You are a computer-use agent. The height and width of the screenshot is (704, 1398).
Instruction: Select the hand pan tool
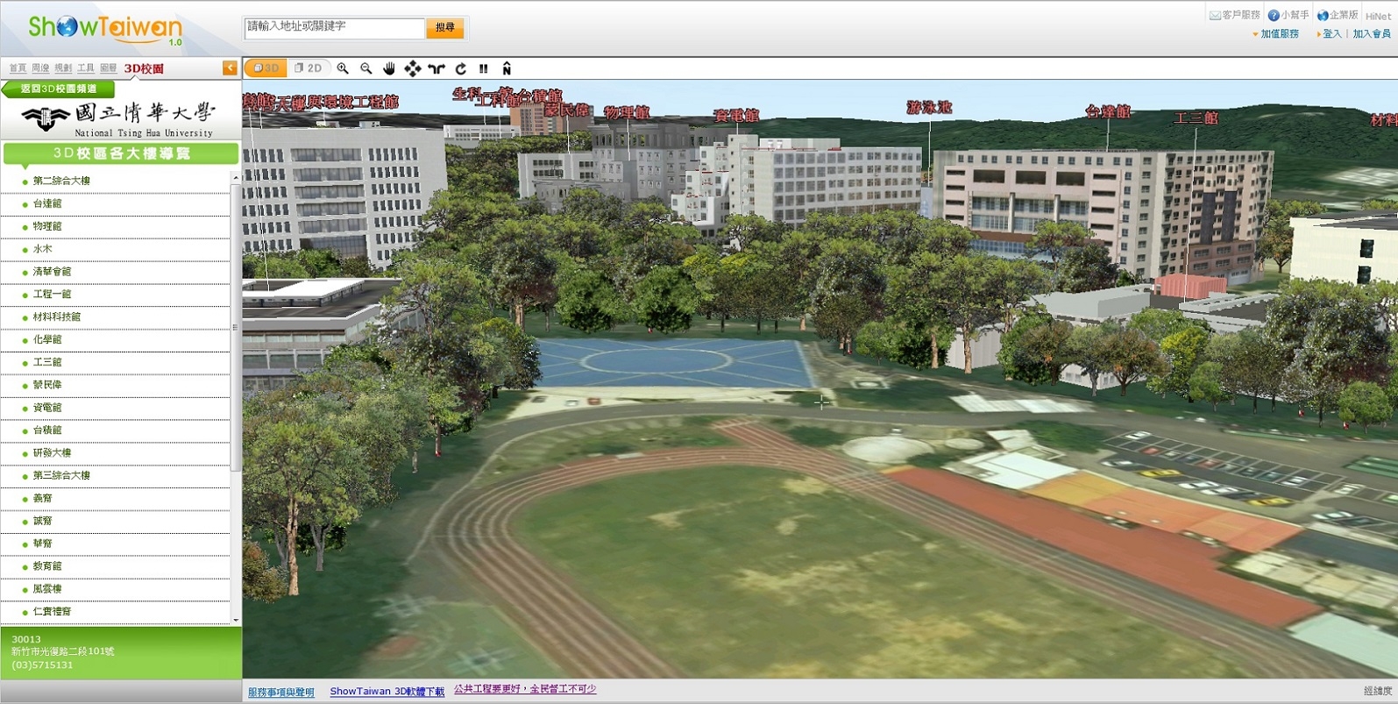pyautogui.click(x=389, y=68)
